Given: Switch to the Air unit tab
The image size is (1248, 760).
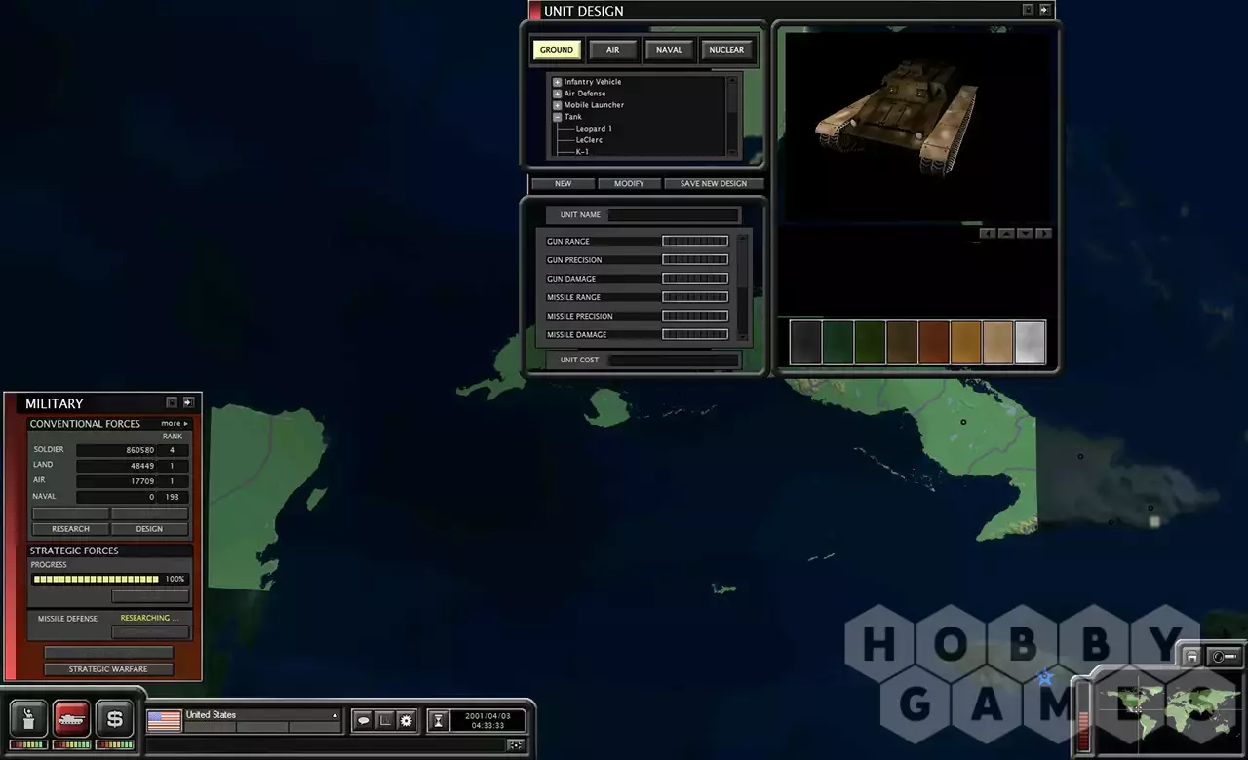Looking at the screenshot, I should click(612, 50).
